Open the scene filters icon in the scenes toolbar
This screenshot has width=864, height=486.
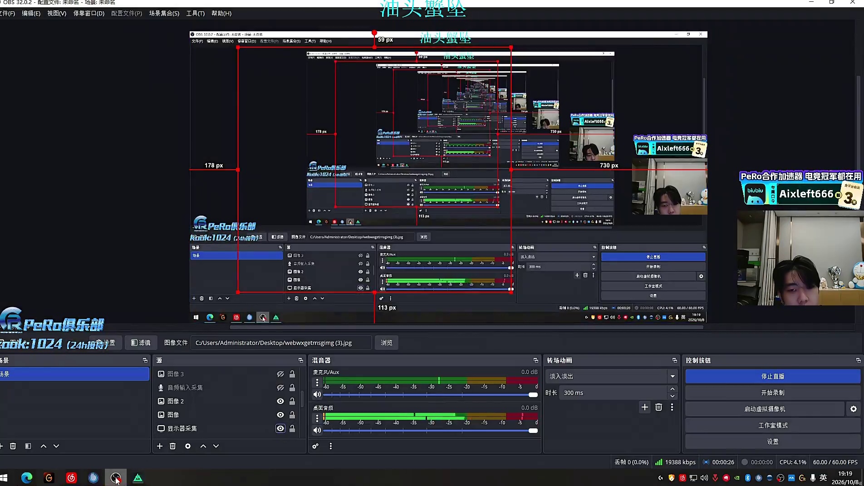(x=28, y=446)
